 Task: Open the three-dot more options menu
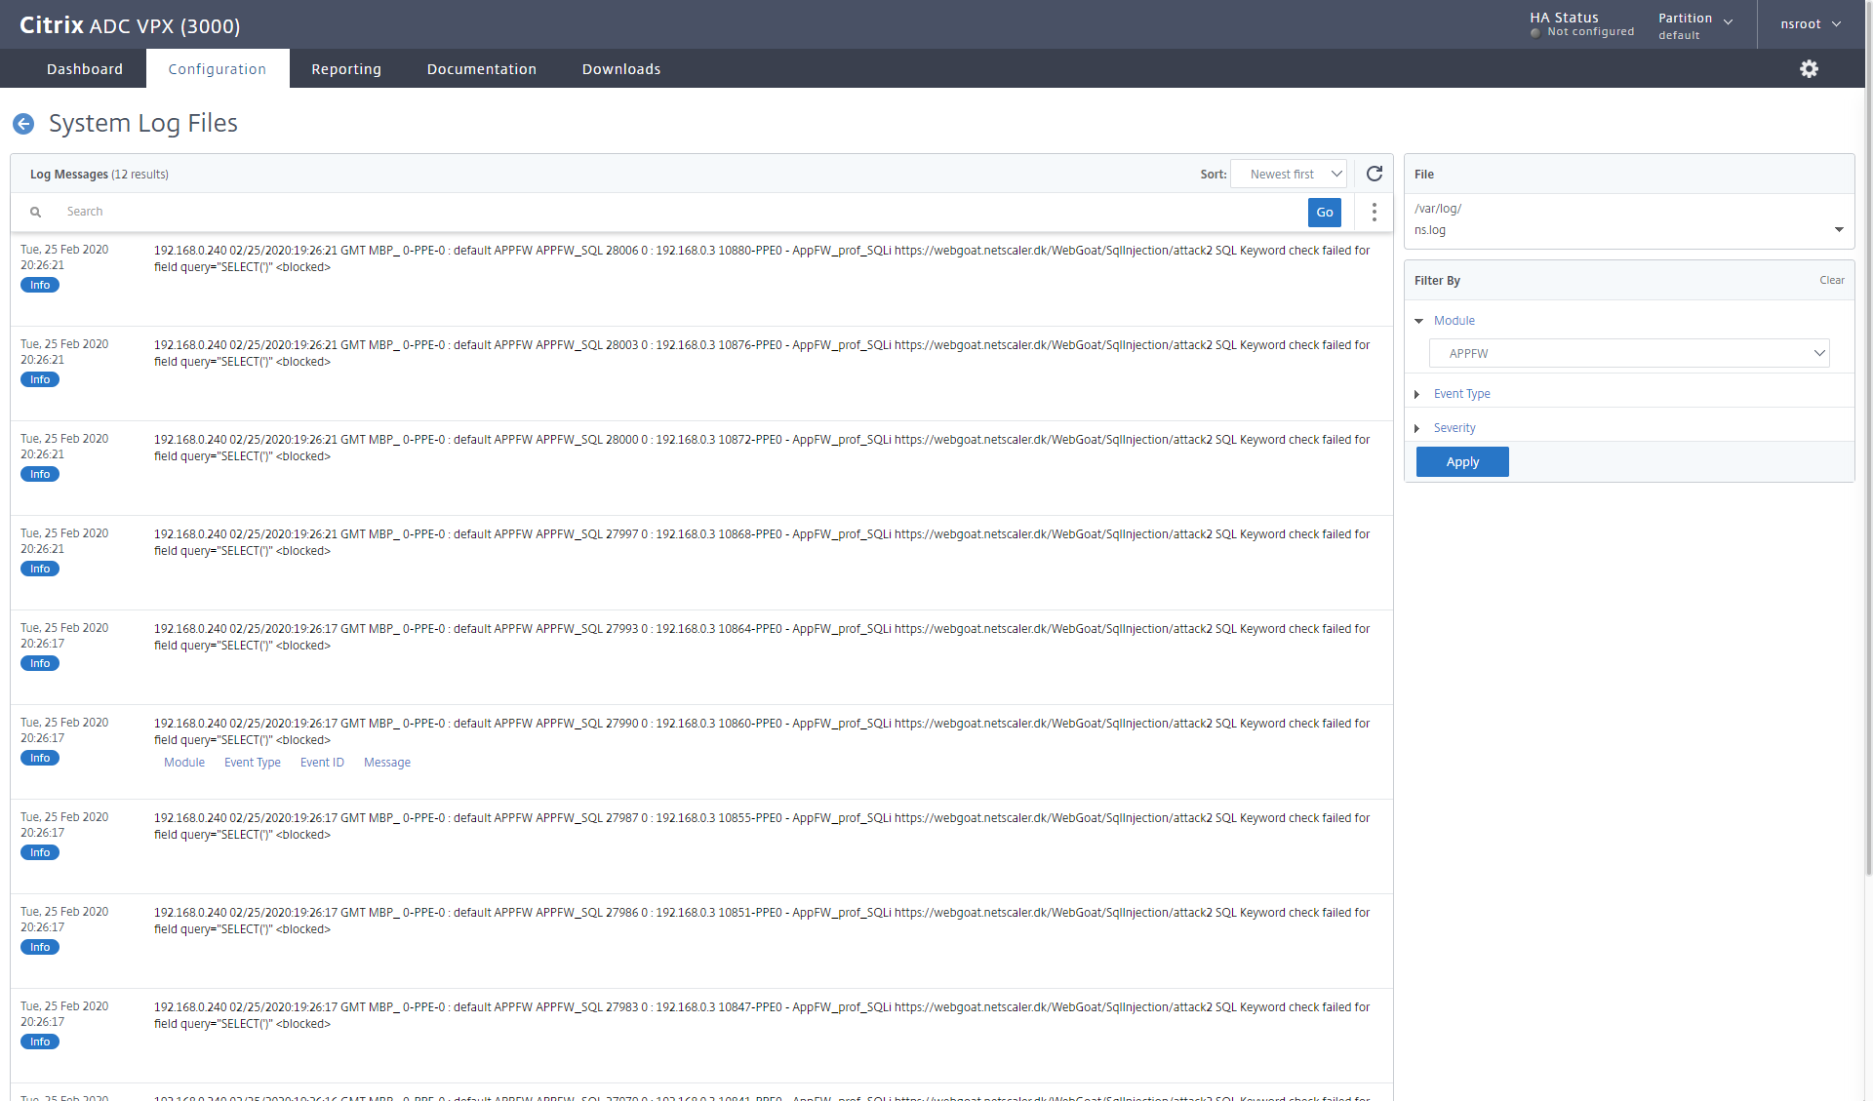coord(1375,212)
